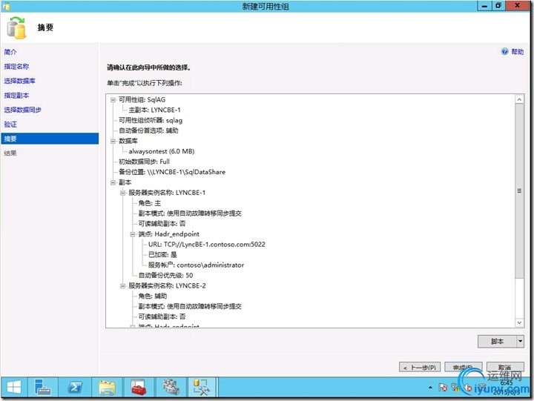Select the URL: TCP://LyncBE-1.contoso.com:5022 row
The height and width of the screenshot is (401, 534).
(x=207, y=245)
